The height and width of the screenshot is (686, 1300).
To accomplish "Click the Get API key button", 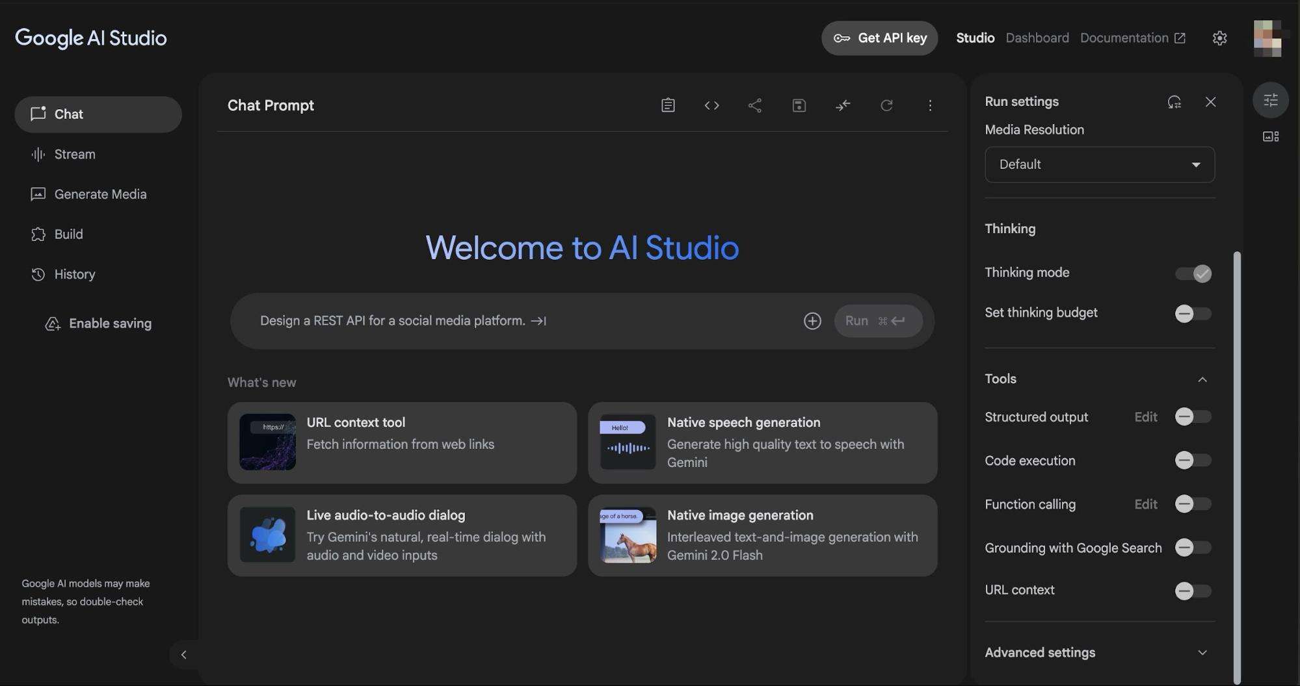I will [x=879, y=38].
